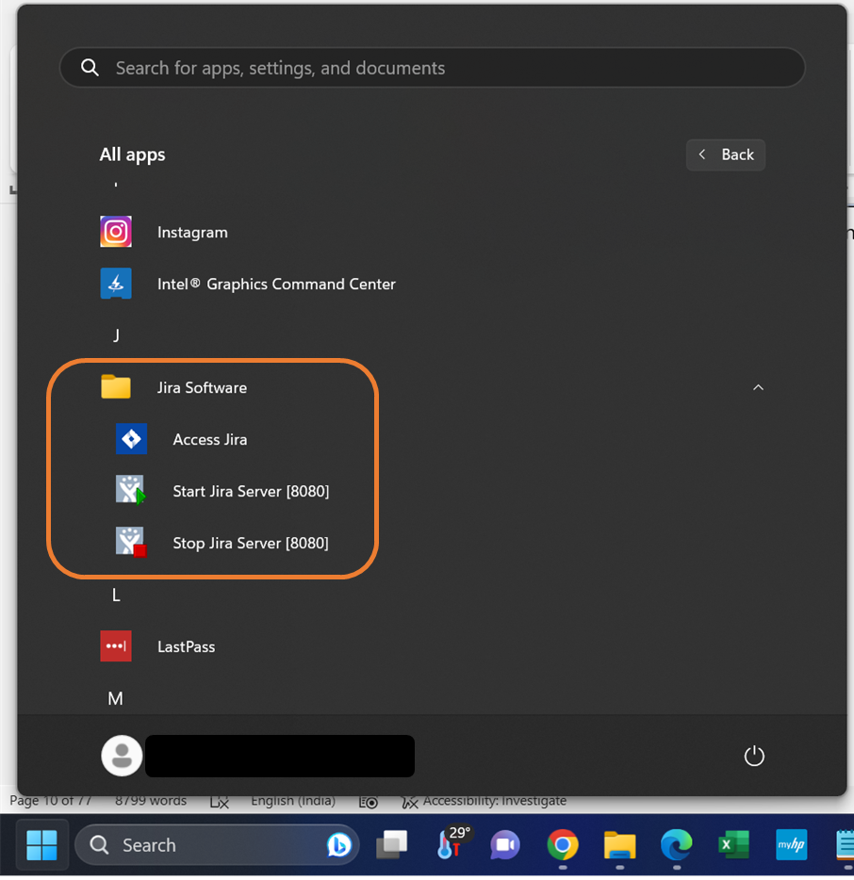Click the Back button in All apps

click(726, 155)
